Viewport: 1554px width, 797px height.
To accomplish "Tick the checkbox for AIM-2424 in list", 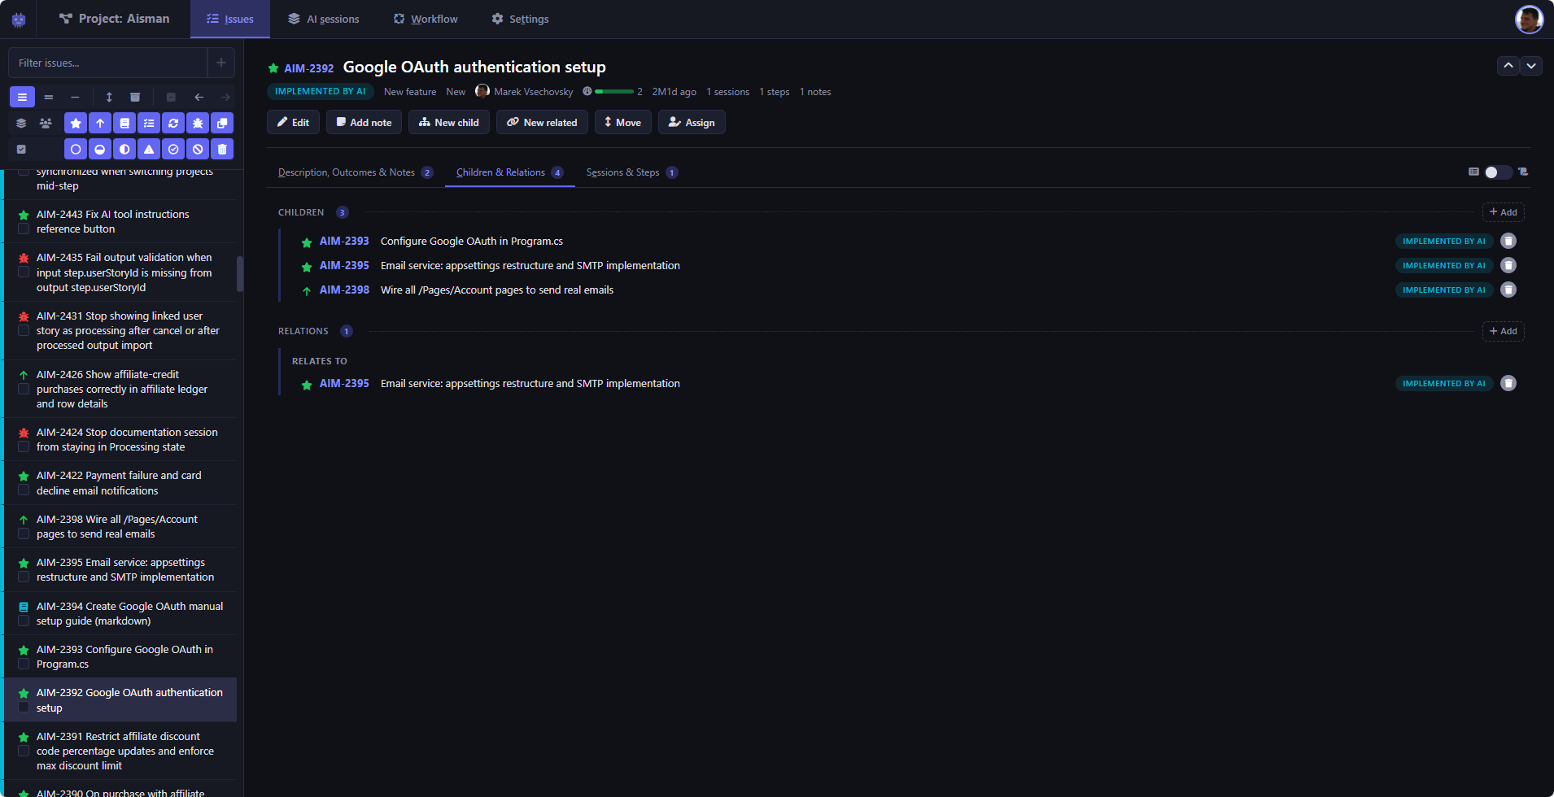I will click(x=24, y=447).
